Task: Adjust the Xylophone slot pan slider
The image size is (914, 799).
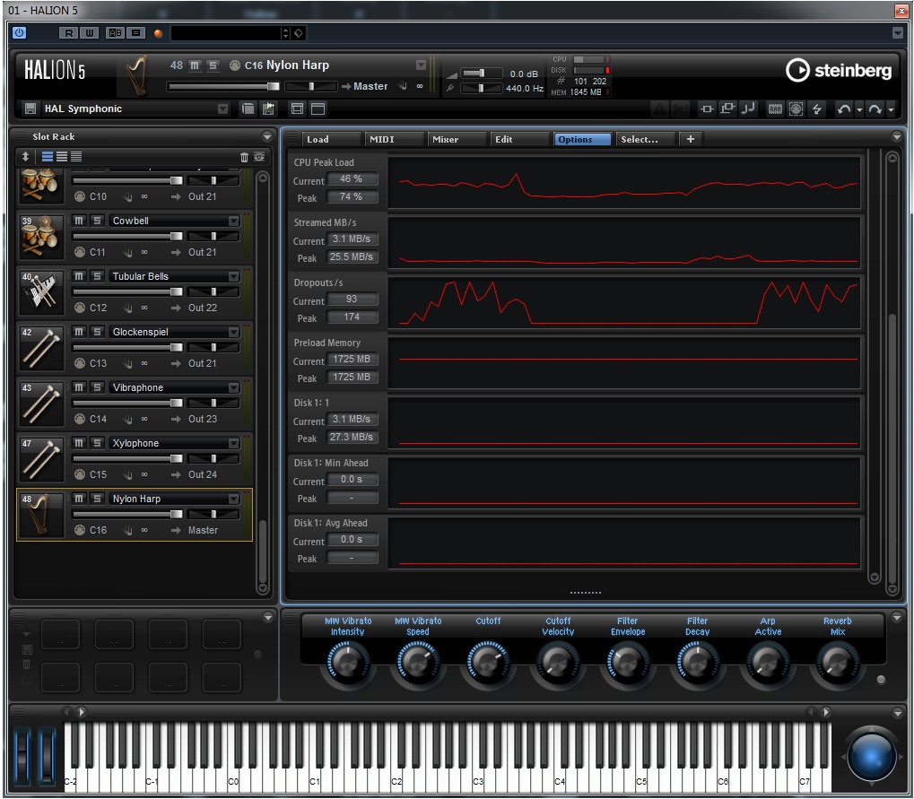Action: click(213, 458)
